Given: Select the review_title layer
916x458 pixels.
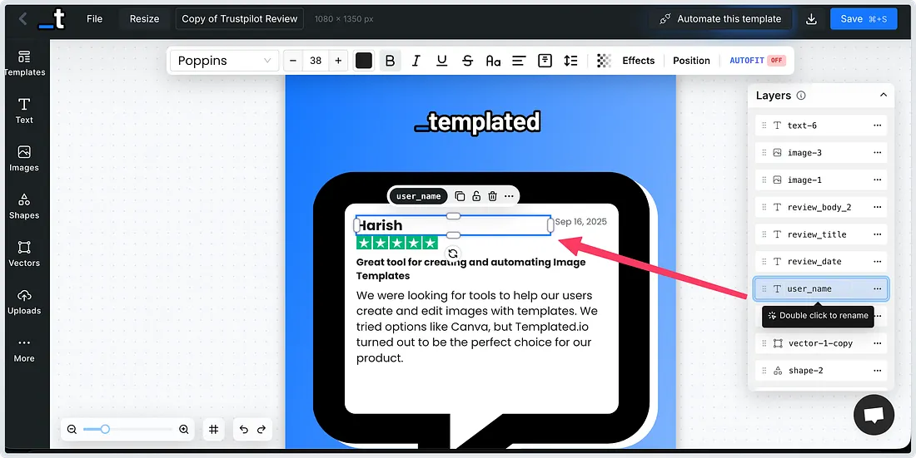Looking at the screenshot, I should point(821,234).
